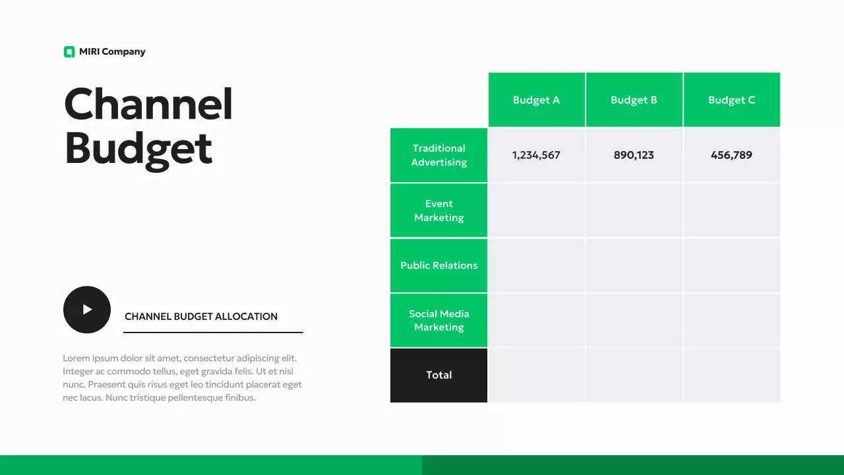Select the Budget C column header

[x=731, y=100]
